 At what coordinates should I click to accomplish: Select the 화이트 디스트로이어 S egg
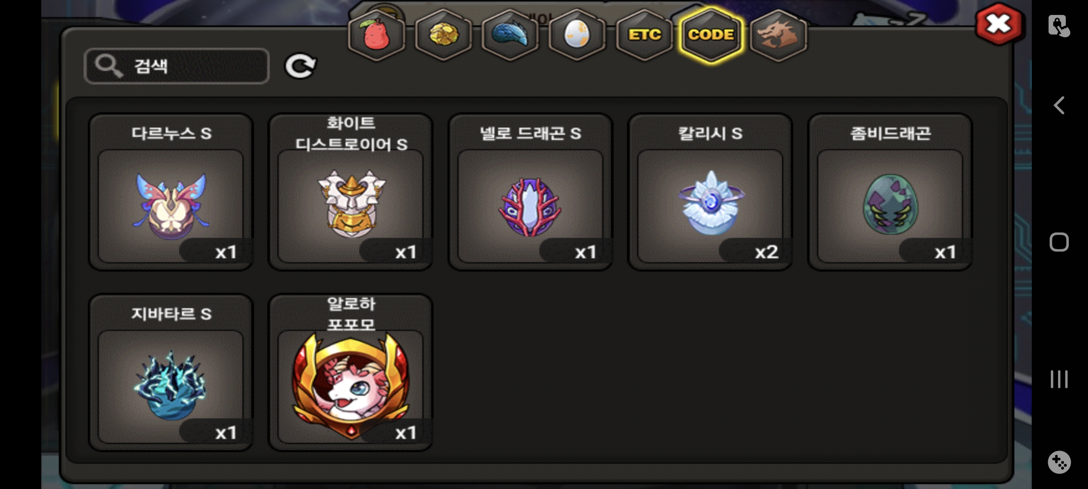click(x=350, y=192)
